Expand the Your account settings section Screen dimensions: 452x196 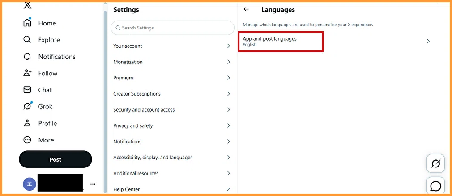[172, 46]
